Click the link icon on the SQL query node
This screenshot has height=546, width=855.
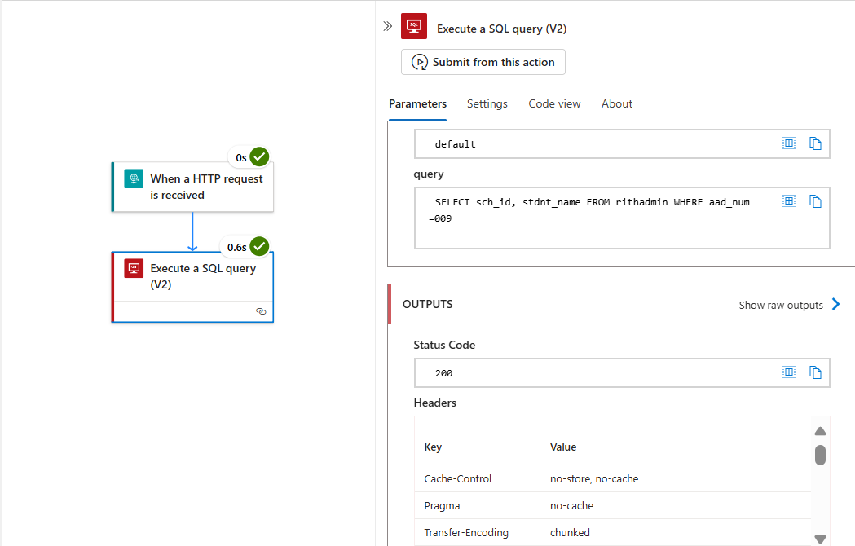coord(261,311)
